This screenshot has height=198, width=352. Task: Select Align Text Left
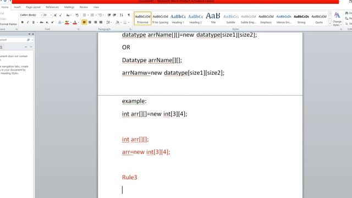click(84, 22)
